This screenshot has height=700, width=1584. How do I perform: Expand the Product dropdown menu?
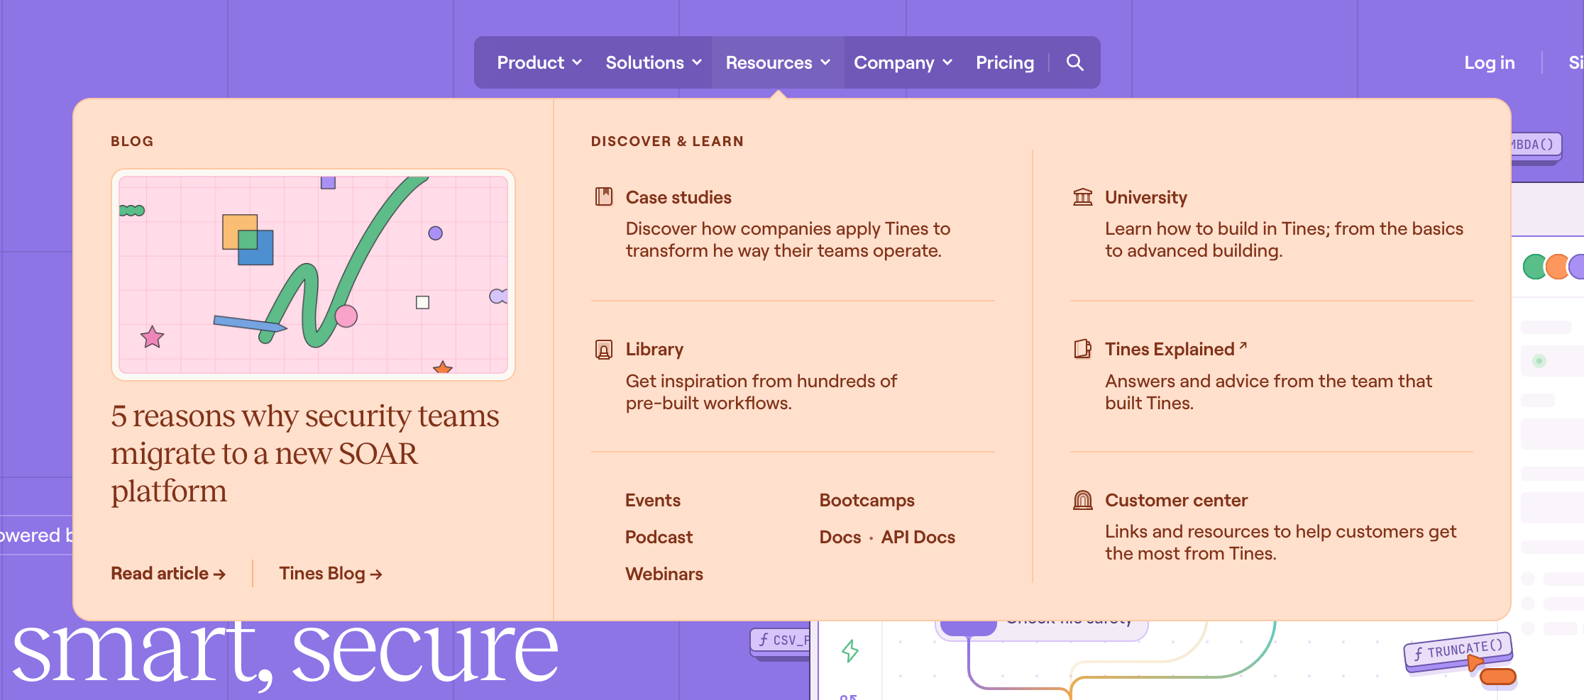tap(539, 62)
